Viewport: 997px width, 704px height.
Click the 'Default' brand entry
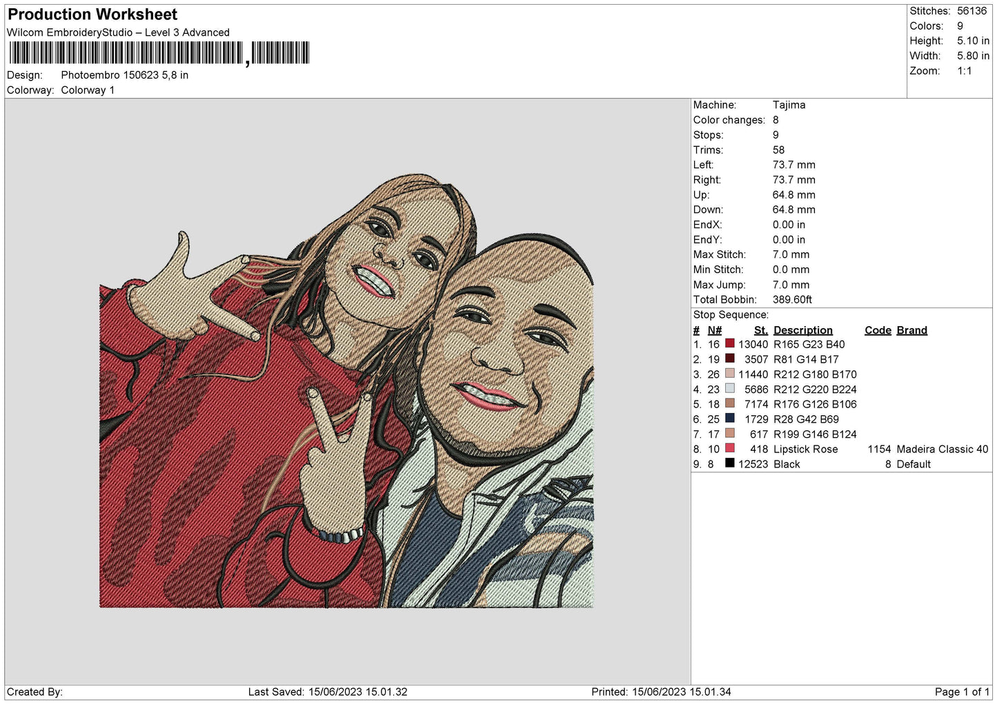914,465
